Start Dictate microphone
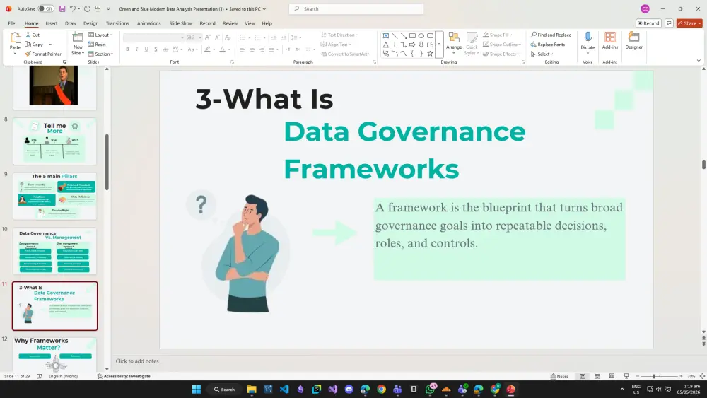 pos(588,40)
